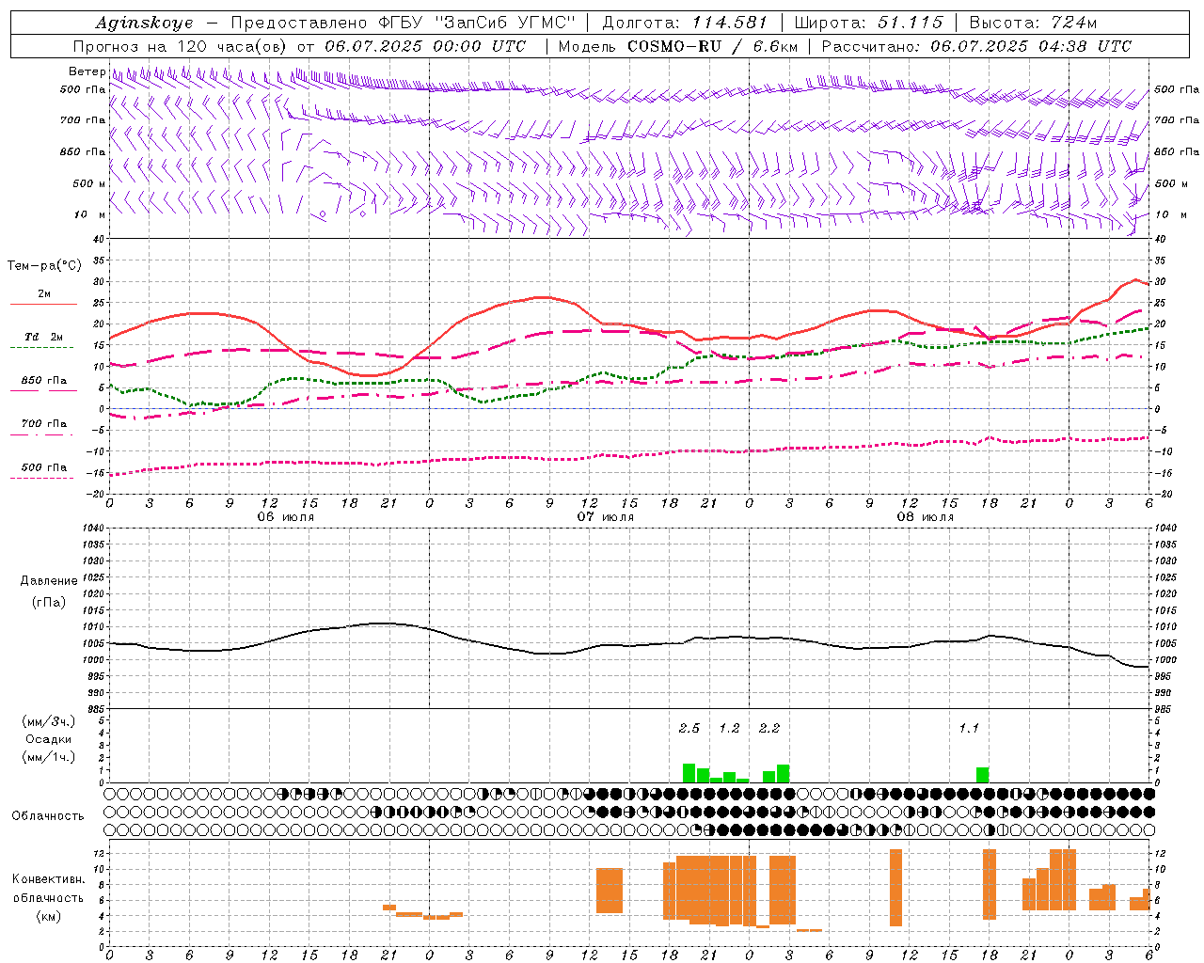1204x963 pixels.
Task: Click the '700 гПа' temperature legend entry
Action: click(x=43, y=428)
